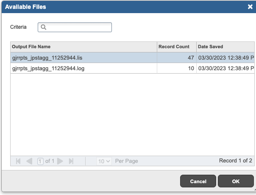Image resolution: width=256 pixels, height=195 pixels.
Task: Click the magnifier icon in Criteria field
Action: [x=43, y=27]
